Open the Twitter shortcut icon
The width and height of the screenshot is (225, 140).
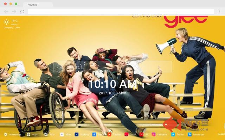(173, 134)
